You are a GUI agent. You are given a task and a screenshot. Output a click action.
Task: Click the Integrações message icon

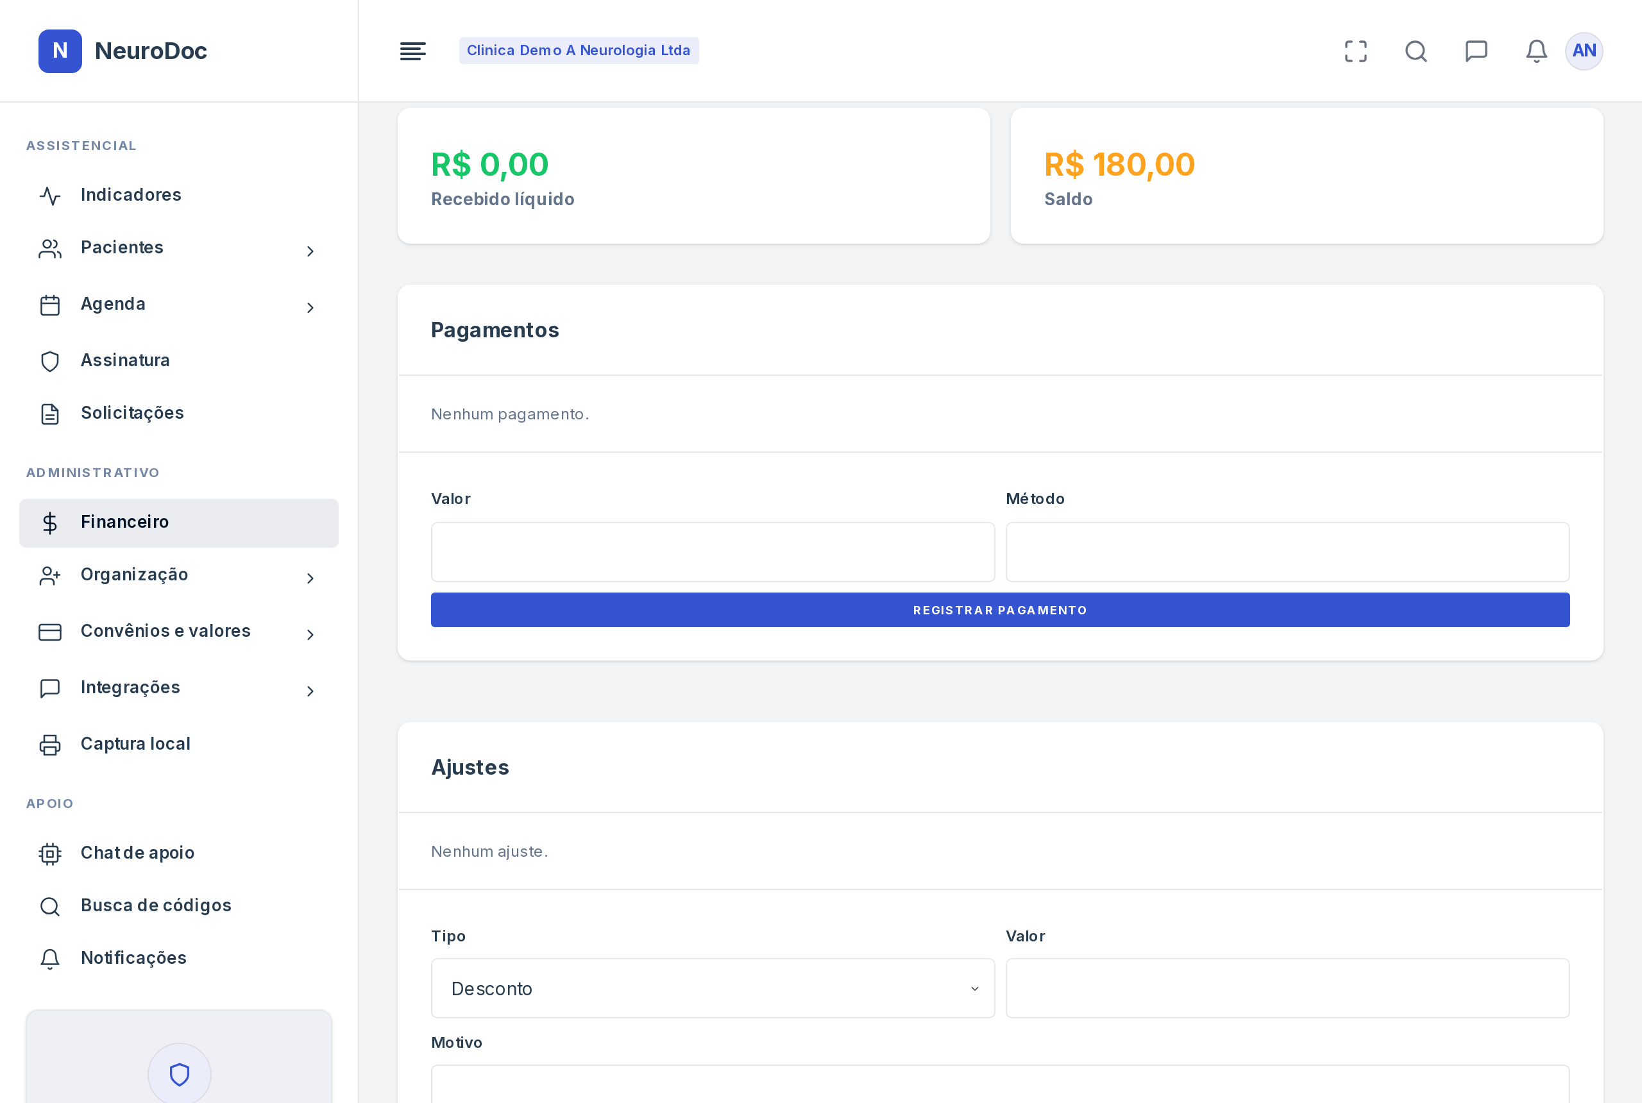(50, 688)
